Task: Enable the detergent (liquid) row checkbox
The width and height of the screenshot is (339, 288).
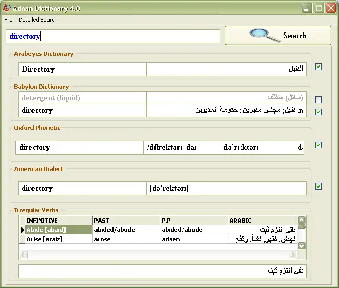Action: point(318,99)
